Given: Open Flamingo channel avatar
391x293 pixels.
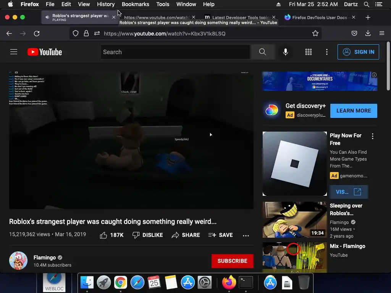Looking at the screenshot, I should tap(18, 261).
